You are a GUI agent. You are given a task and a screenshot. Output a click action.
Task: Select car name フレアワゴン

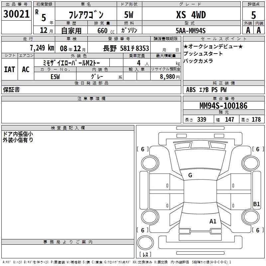click(x=86, y=15)
